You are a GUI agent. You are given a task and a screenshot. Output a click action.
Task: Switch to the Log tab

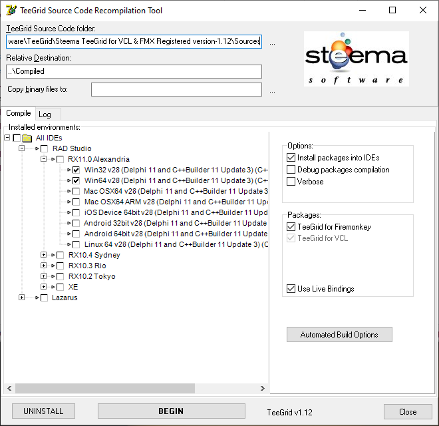click(48, 114)
